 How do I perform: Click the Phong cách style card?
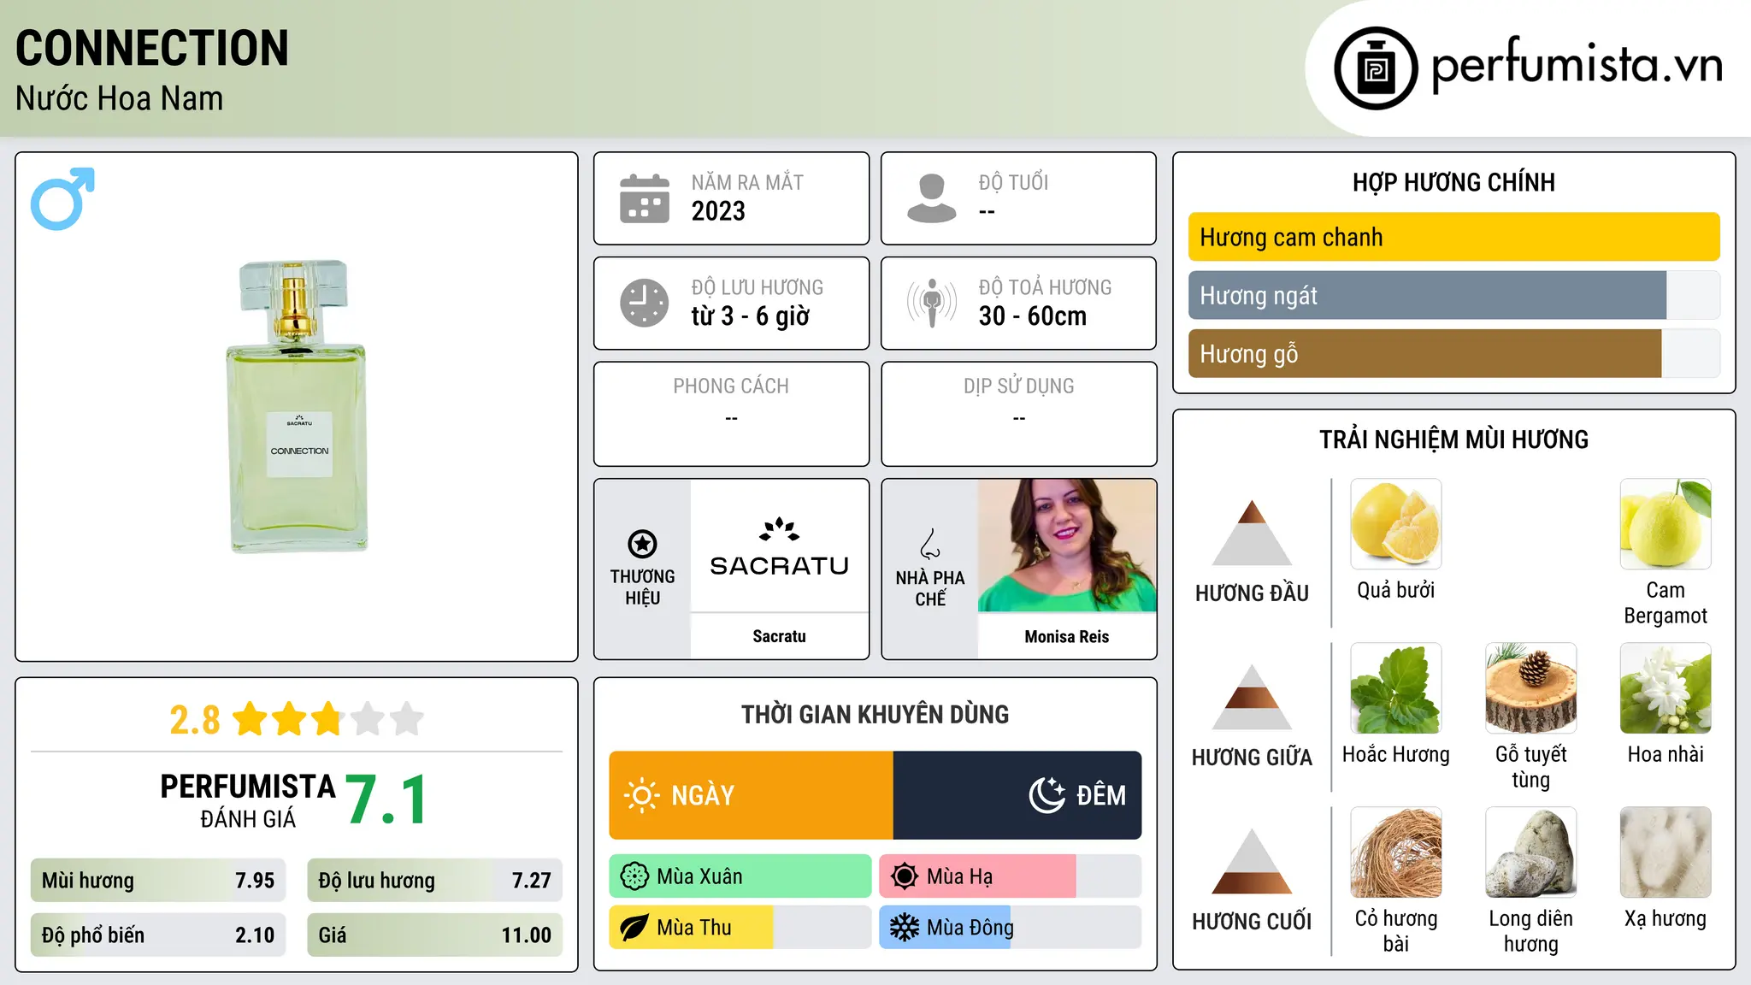[732, 414]
